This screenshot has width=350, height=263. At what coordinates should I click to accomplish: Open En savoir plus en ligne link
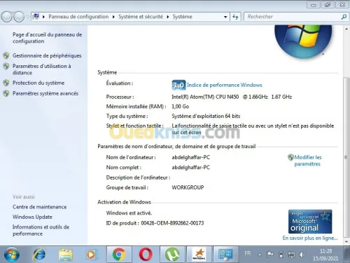(310, 238)
